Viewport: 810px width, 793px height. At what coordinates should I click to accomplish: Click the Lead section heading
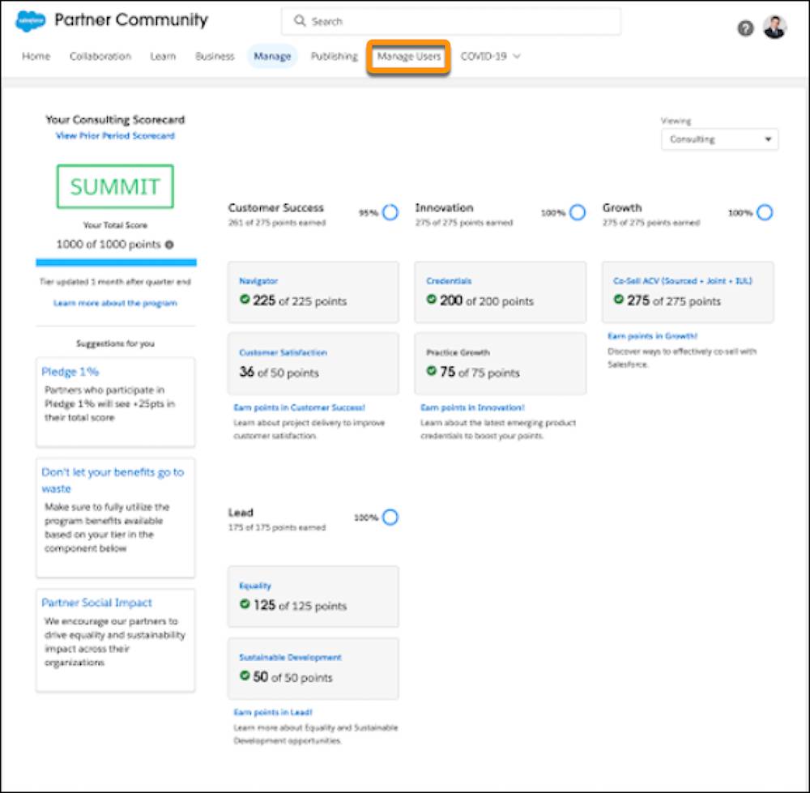[x=241, y=513]
